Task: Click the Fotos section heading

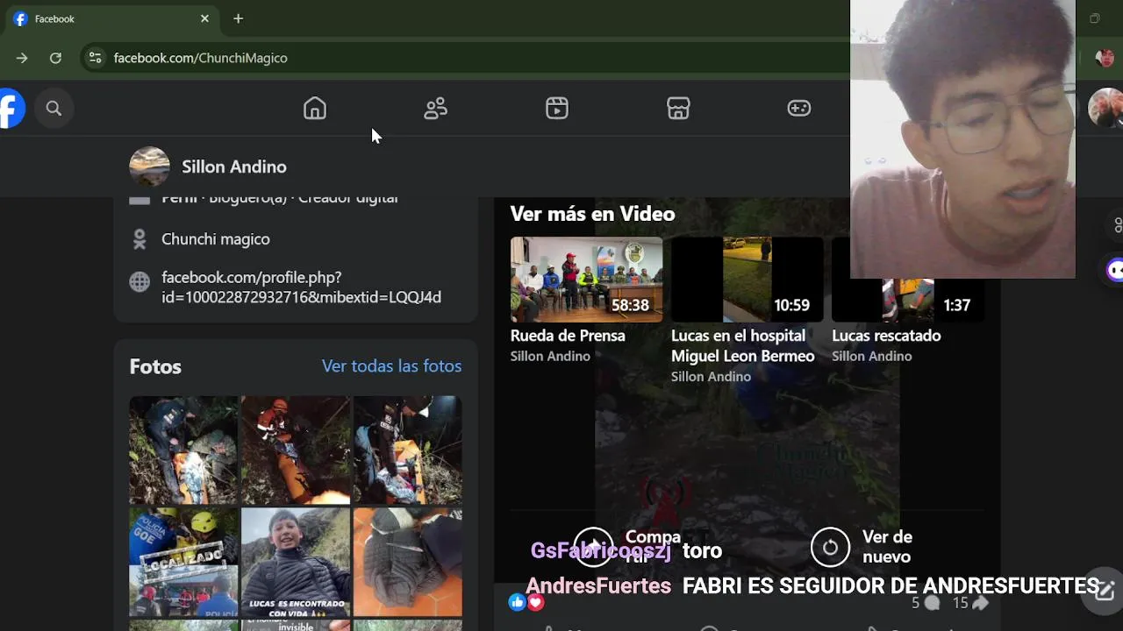Action: (x=155, y=366)
